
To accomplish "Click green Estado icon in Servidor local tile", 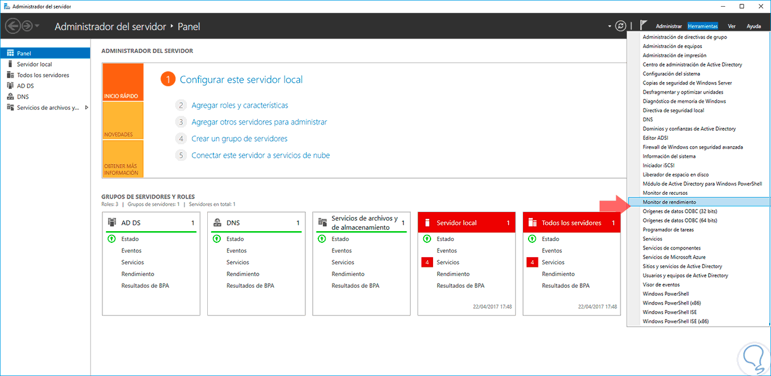I will (x=427, y=239).
